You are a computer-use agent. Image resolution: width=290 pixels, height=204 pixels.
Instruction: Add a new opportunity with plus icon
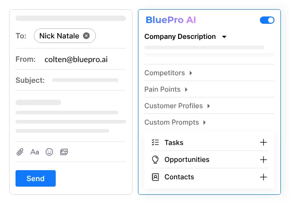point(264,160)
